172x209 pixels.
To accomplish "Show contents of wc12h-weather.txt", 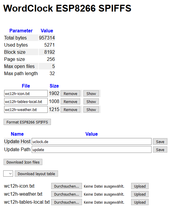I will tap(91, 110).
